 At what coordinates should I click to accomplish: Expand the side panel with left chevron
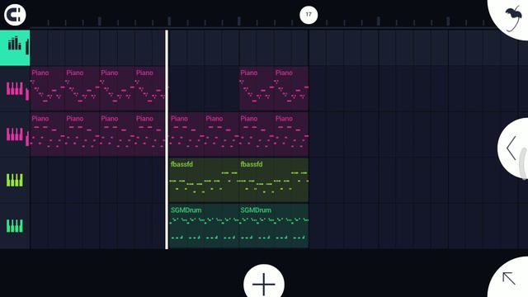511,148
